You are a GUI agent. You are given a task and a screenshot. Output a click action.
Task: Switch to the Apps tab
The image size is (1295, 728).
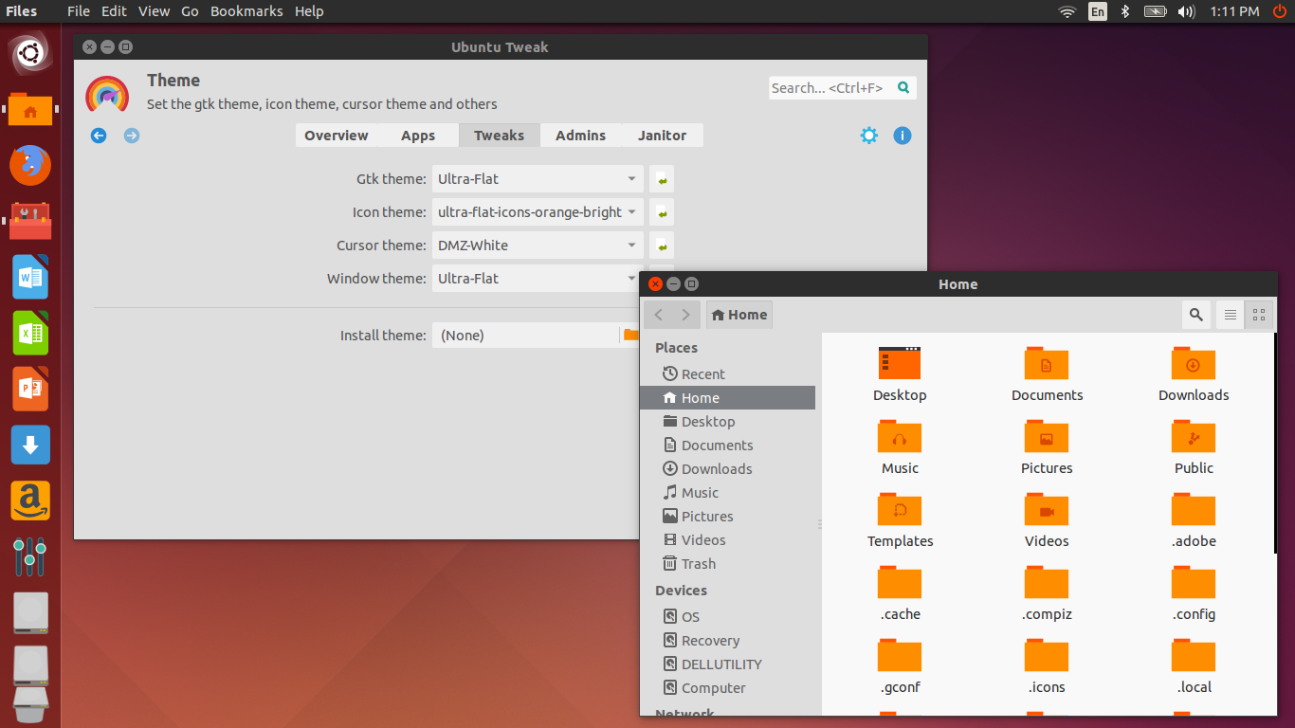pyautogui.click(x=418, y=136)
